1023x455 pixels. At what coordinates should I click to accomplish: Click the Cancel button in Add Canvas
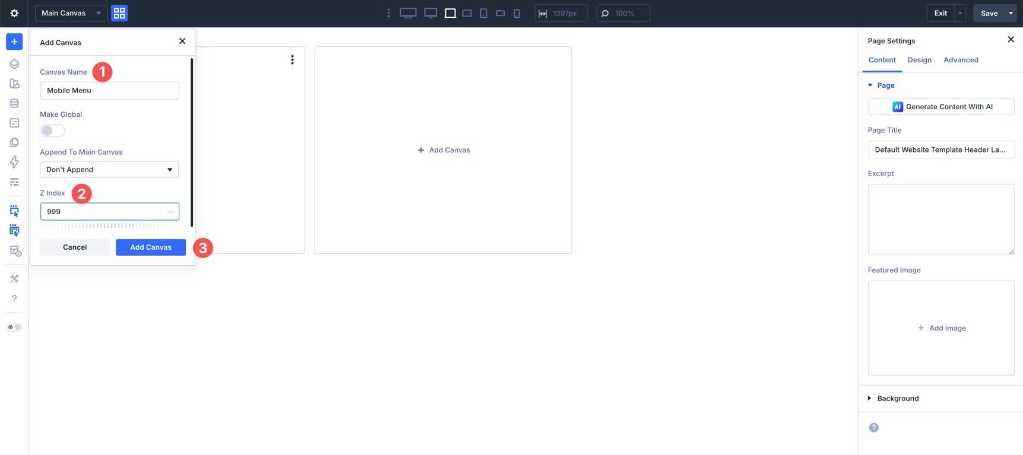click(x=75, y=247)
